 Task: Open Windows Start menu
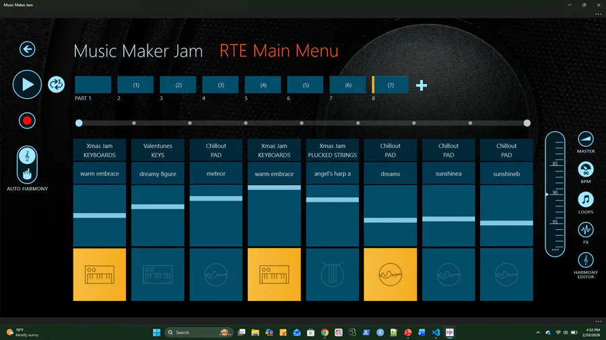156,333
